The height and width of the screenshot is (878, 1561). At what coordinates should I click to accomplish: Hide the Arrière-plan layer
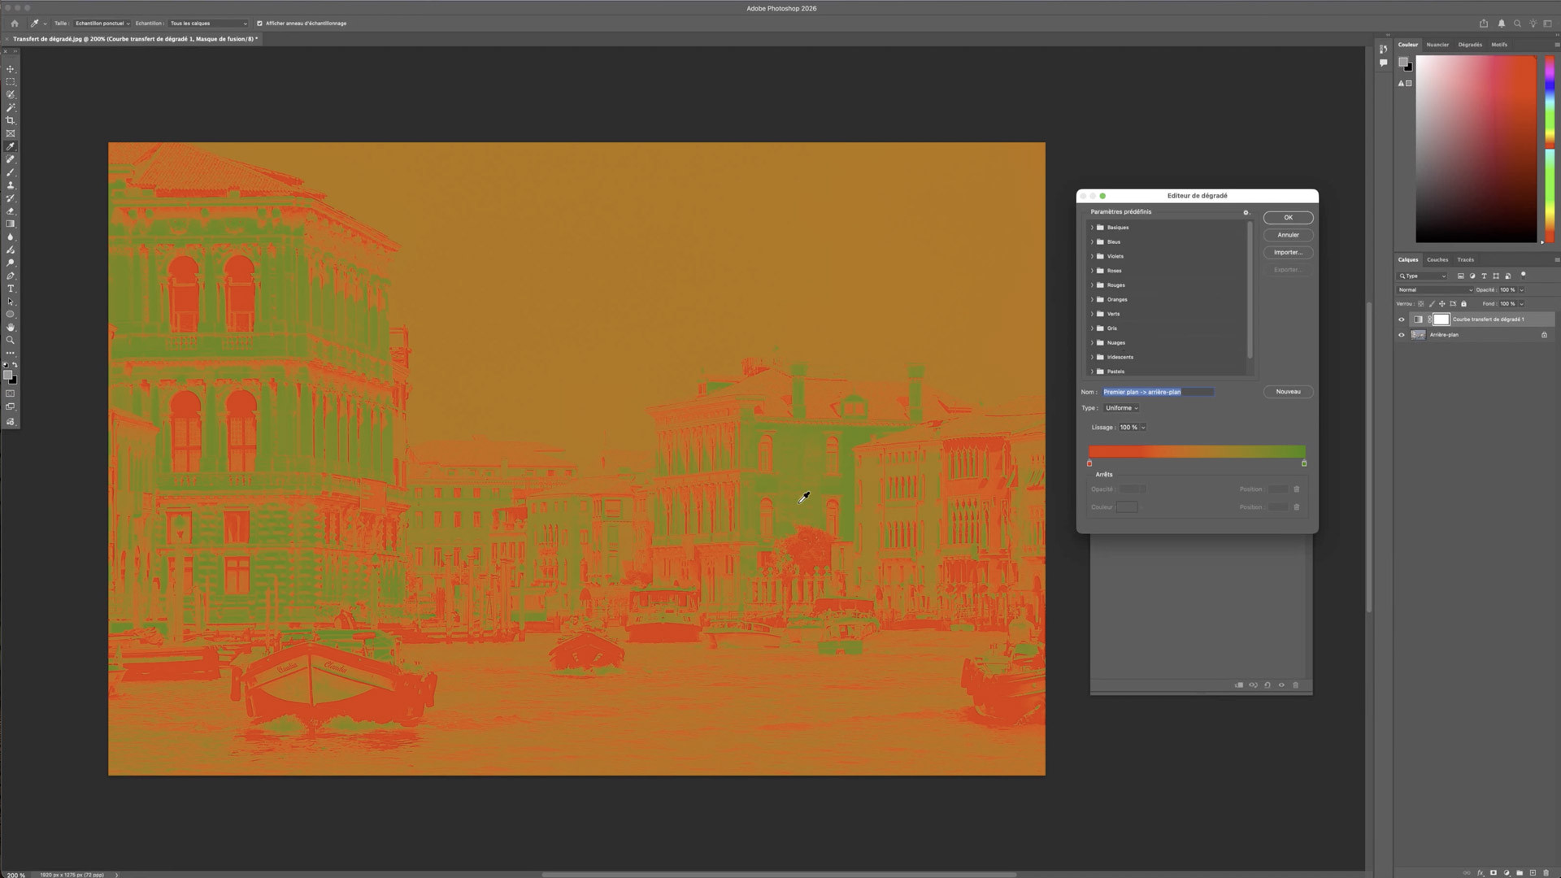tap(1401, 335)
